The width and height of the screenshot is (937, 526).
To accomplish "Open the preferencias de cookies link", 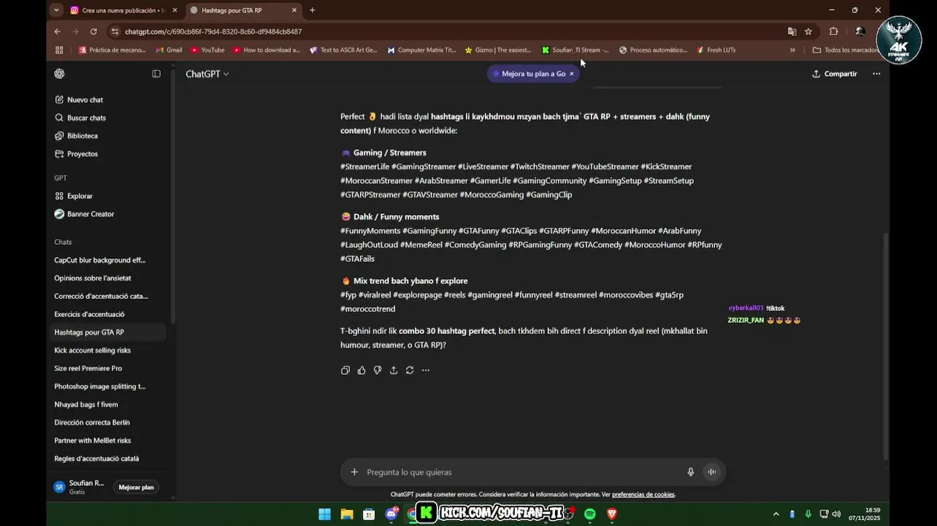I will (643, 495).
